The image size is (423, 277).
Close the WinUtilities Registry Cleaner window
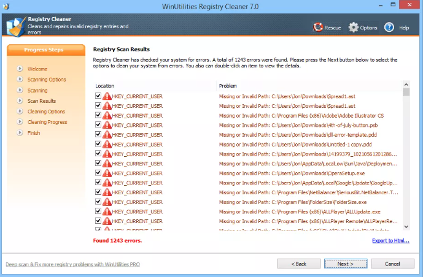point(409,4)
